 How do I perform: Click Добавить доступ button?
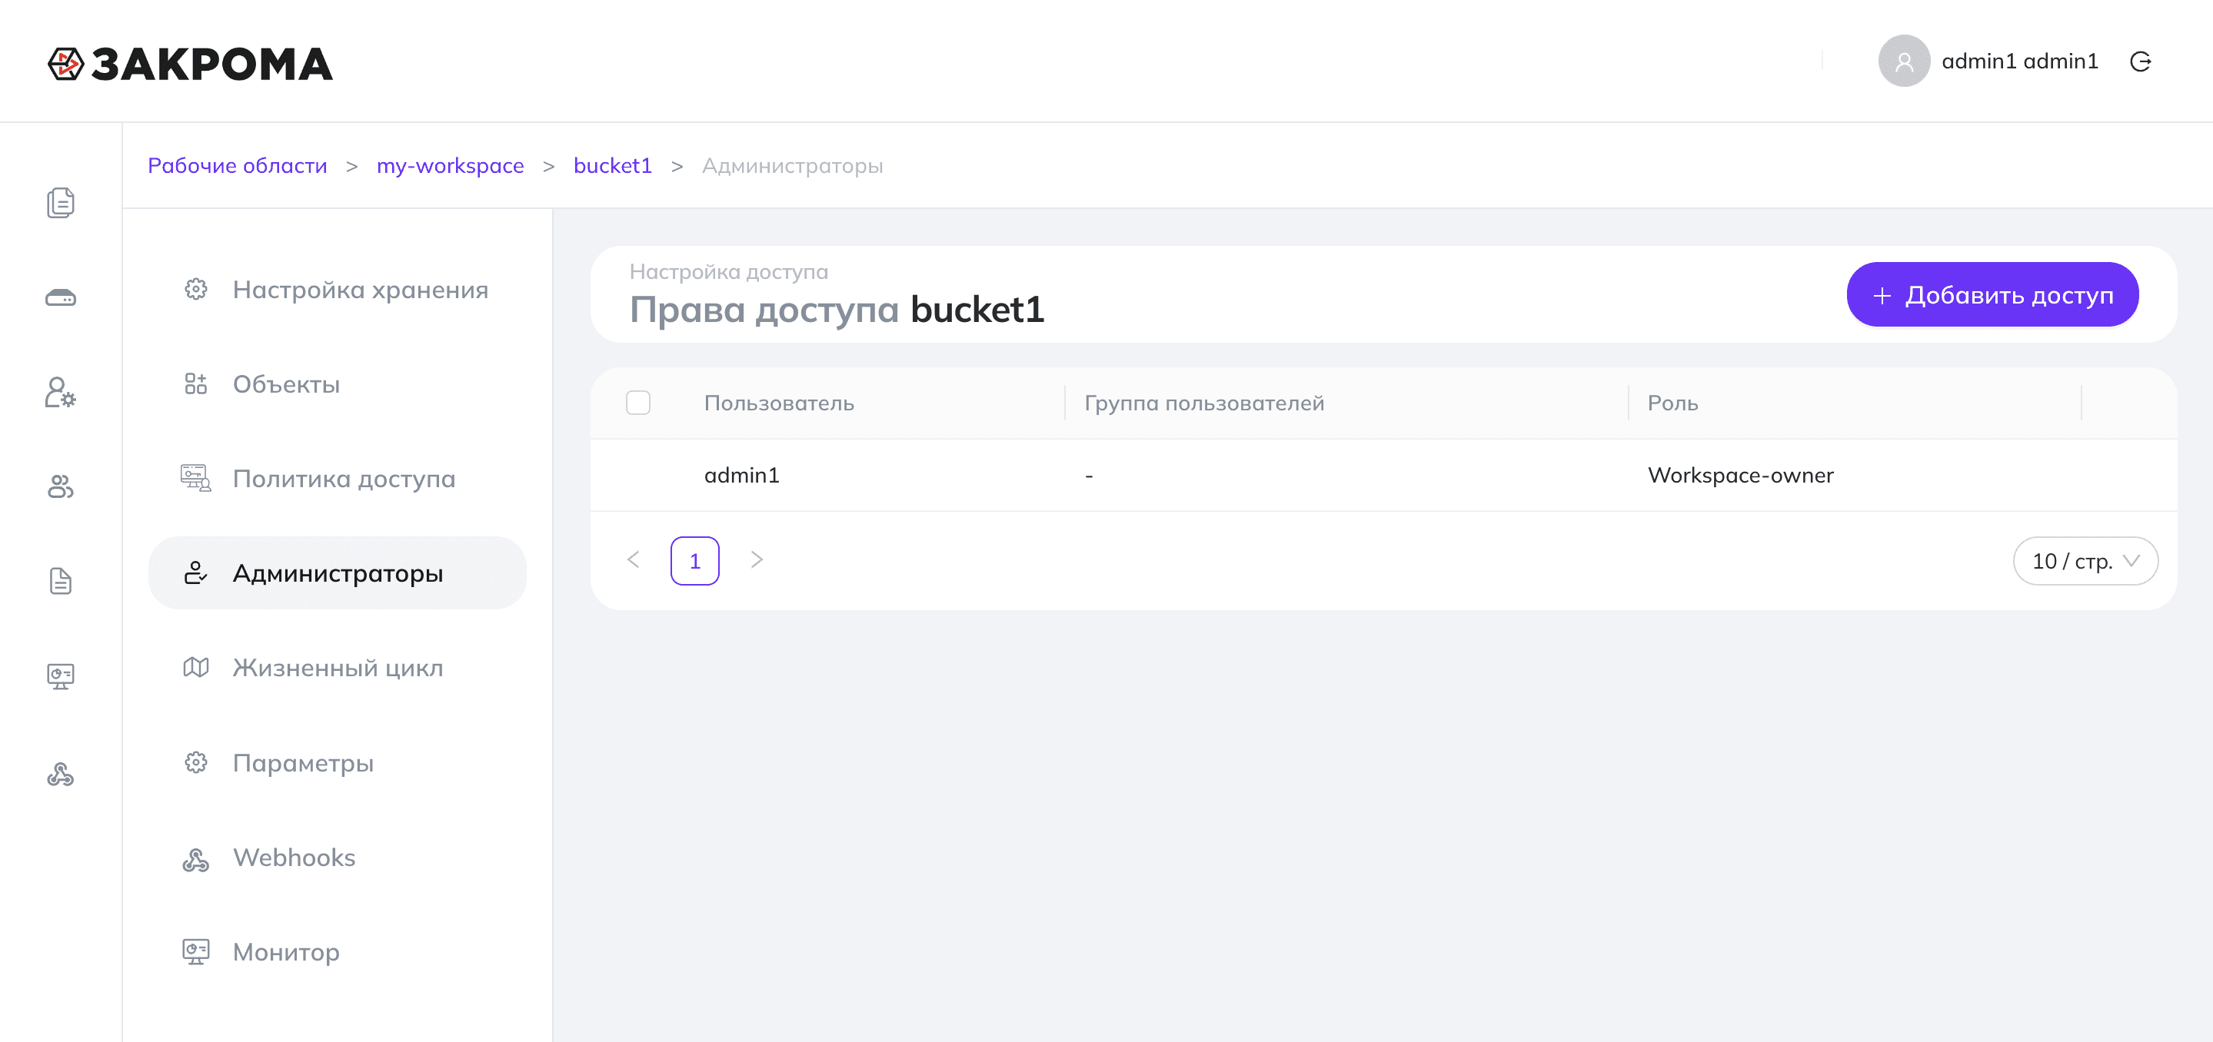[x=1992, y=294]
